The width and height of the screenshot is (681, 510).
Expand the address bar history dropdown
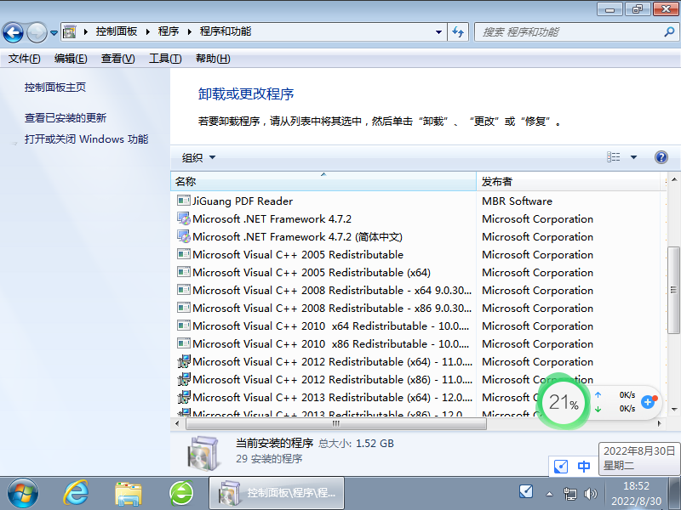pos(438,32)
